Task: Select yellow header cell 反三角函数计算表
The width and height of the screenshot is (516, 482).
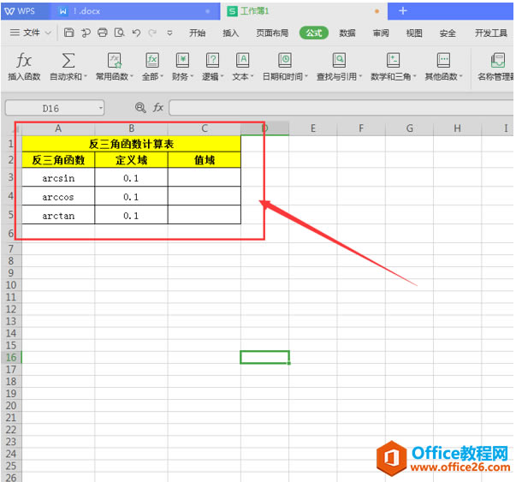Action: (131, 144)
